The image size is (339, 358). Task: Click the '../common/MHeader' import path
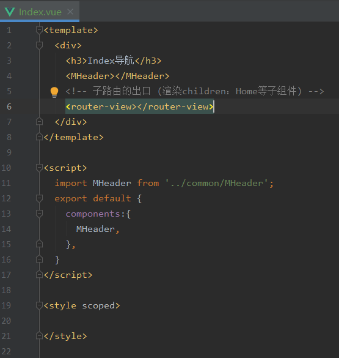click(x=217, y=183)
